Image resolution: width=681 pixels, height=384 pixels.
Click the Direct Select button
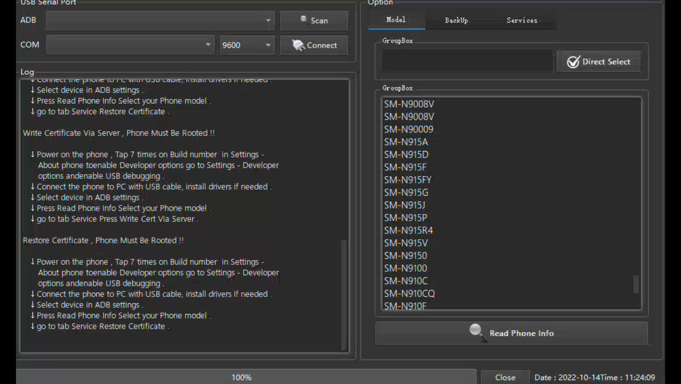599,62
